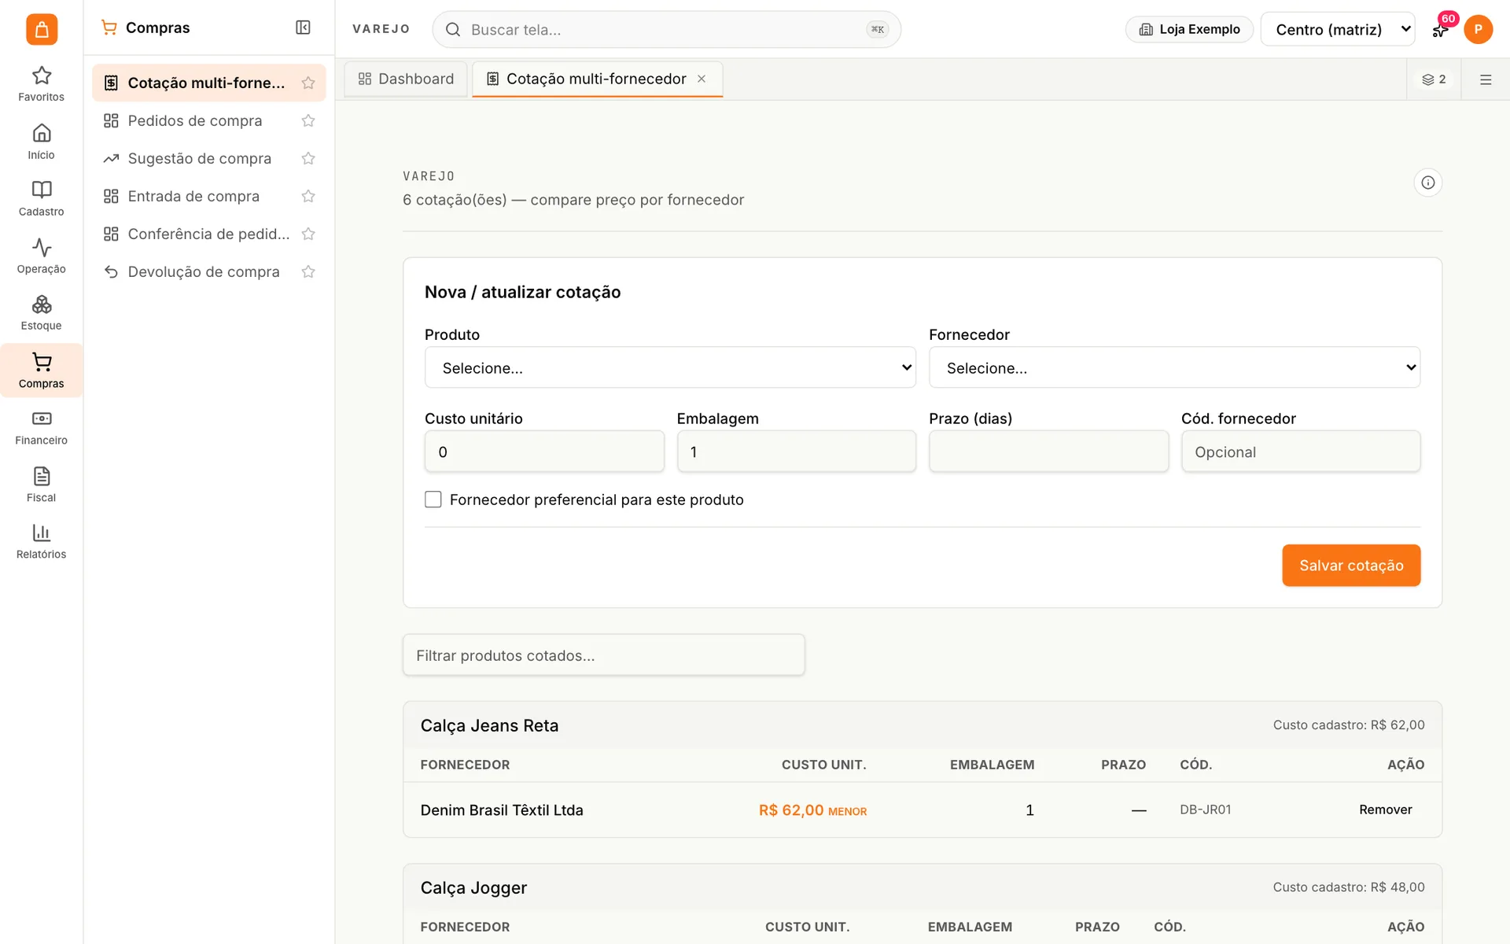The width and height of the screenshot is (1510, 944).
Task: Expand the Produto select dropdown
Action: [x=670, y=367]
